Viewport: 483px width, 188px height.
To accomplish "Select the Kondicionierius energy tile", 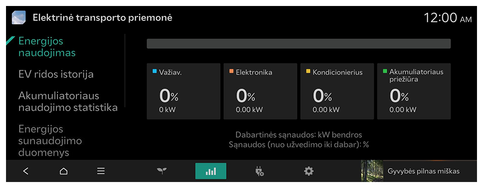I will [337, 91].
